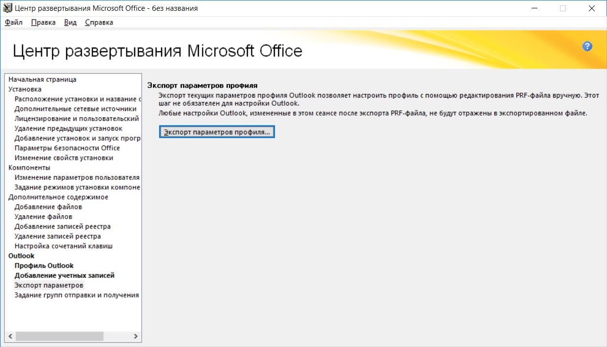This screenshot has height=347, width=607.
Task: Open Задание групп отправки и получения
Action: click(77, 295)
